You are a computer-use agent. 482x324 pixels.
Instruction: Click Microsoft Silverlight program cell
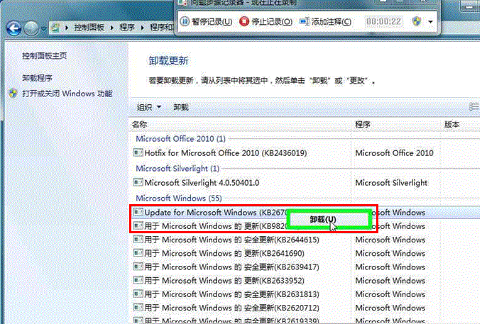[391, 183]
